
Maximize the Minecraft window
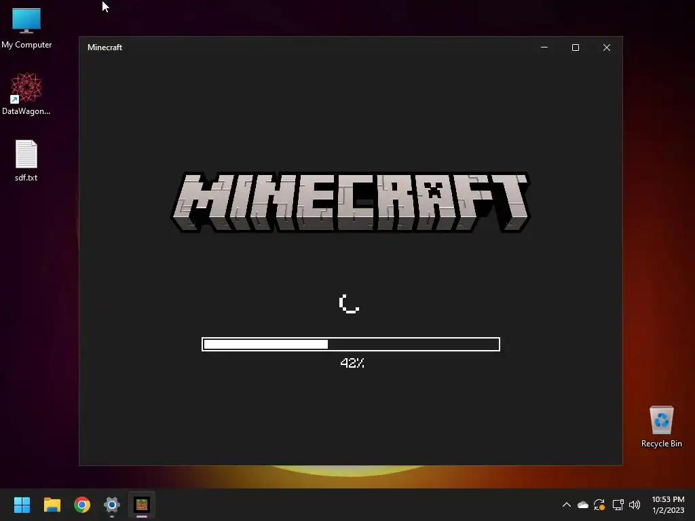(576, 47)
